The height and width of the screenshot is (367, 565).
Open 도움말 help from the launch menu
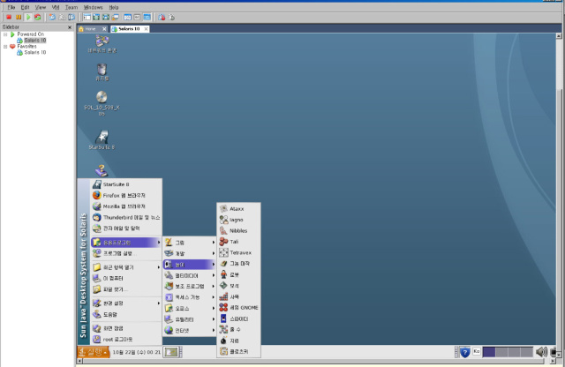(x=126, y=314)
